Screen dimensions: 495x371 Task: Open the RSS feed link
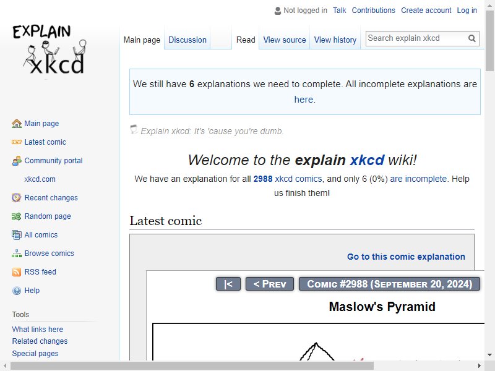tap(40, 272)
